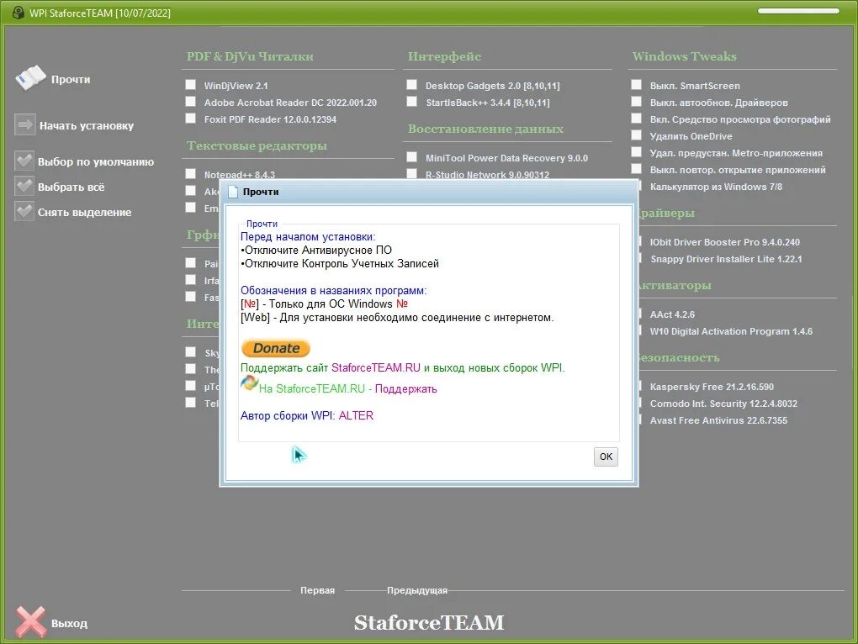Click IObit Driver Booster Pro 9.4.0.240
This screenshot has height=644, width=858.
[x=724, y=242]
